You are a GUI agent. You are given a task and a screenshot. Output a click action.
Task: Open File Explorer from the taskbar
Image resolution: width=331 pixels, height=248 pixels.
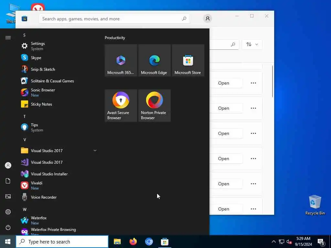point(117,242)
